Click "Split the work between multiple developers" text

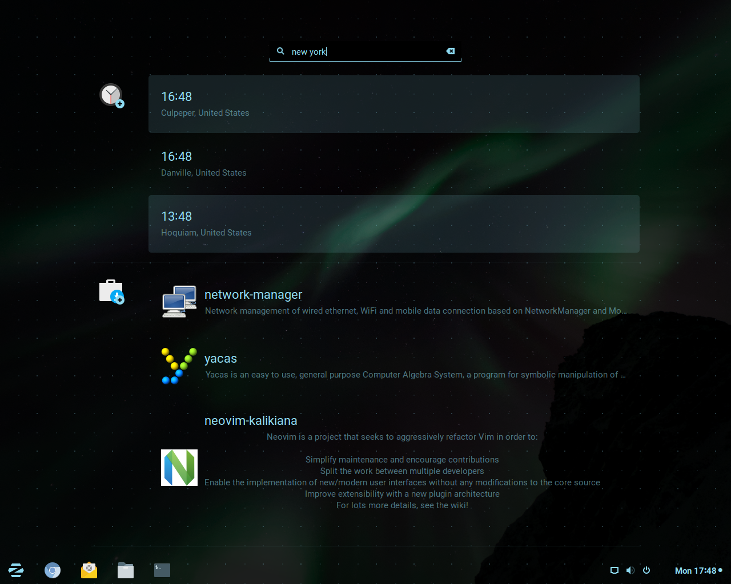pos(402,471)
